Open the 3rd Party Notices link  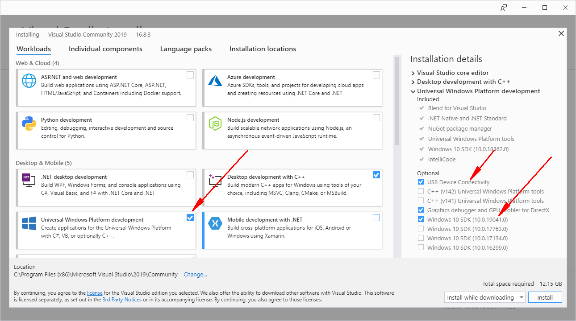122,300
